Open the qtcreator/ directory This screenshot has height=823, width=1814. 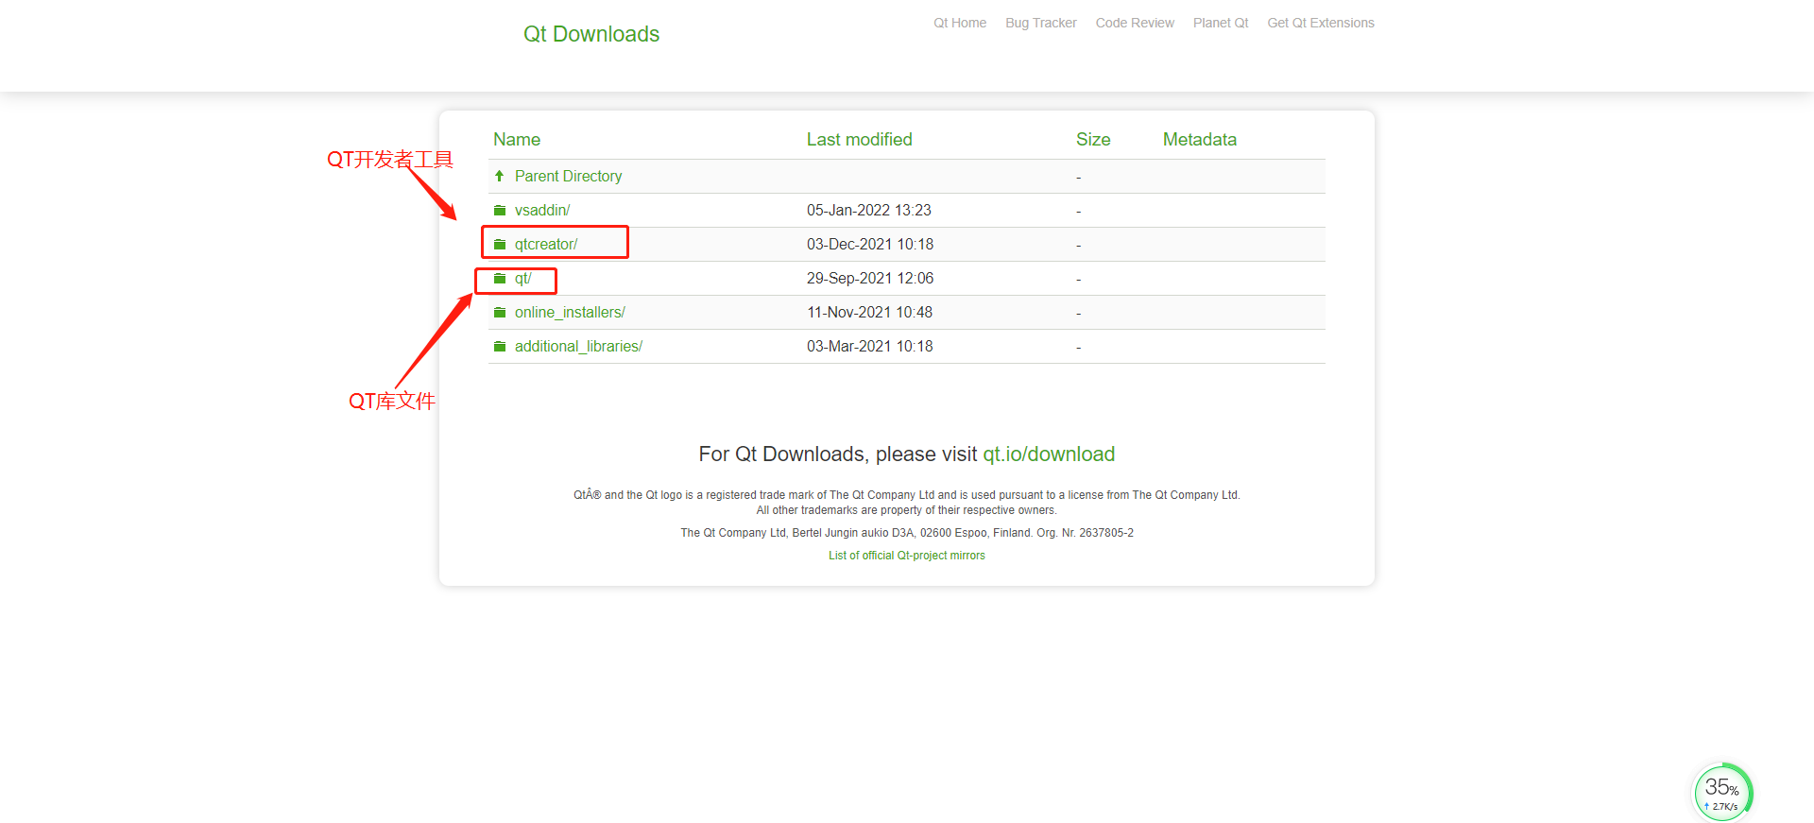(x=546, y=244)
